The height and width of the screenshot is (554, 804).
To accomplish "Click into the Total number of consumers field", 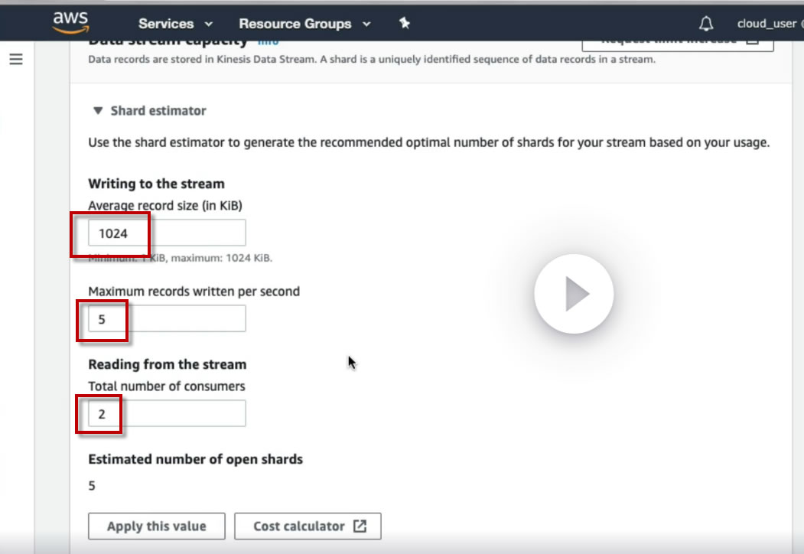I will point(167,414).
